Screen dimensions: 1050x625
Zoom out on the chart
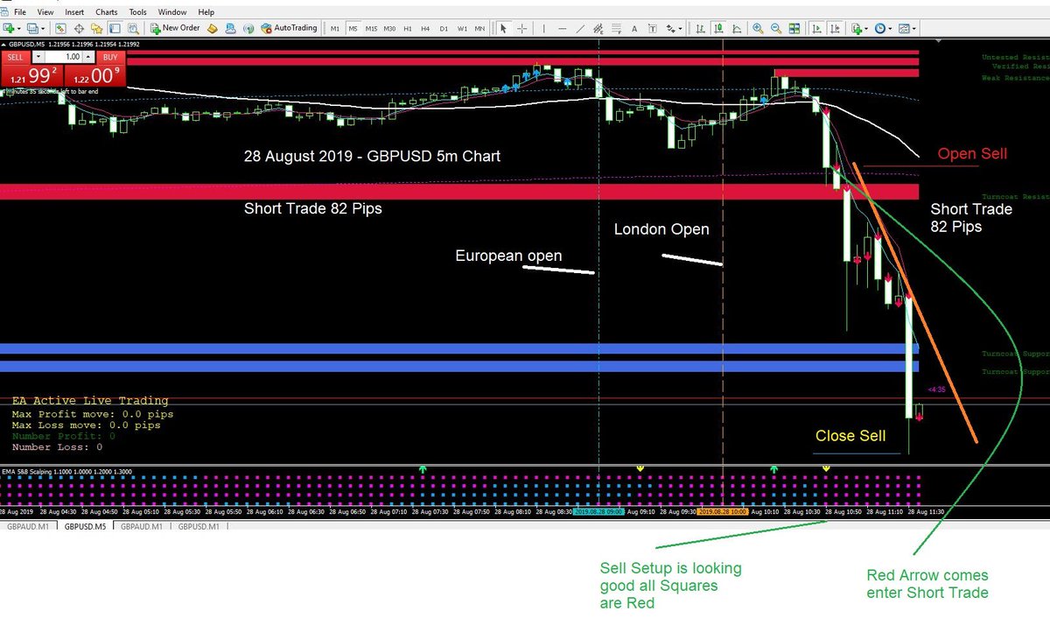(776, 28)
